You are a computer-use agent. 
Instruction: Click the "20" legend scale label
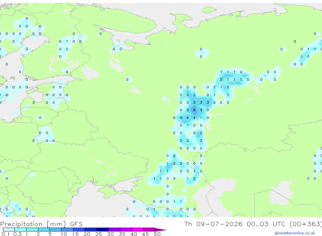pos(87,234)
